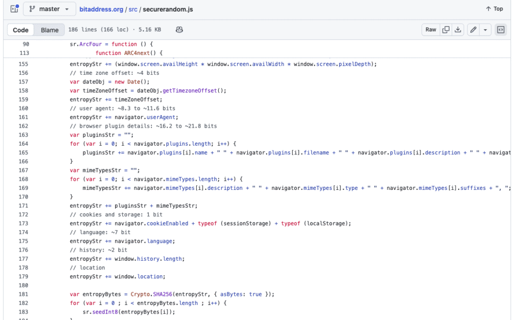515x320 pixels.
Task: Open the master branch dropdown
Action: point(49,9)
